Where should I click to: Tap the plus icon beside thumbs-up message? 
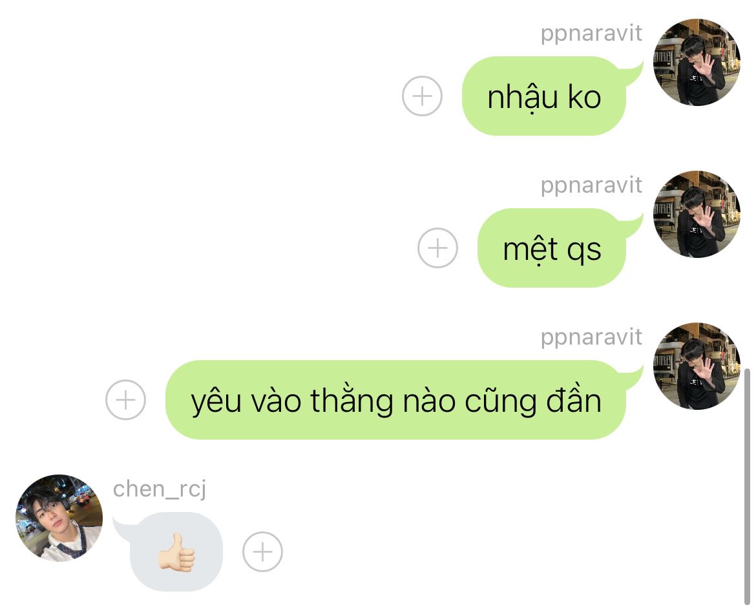pos(262,551)
